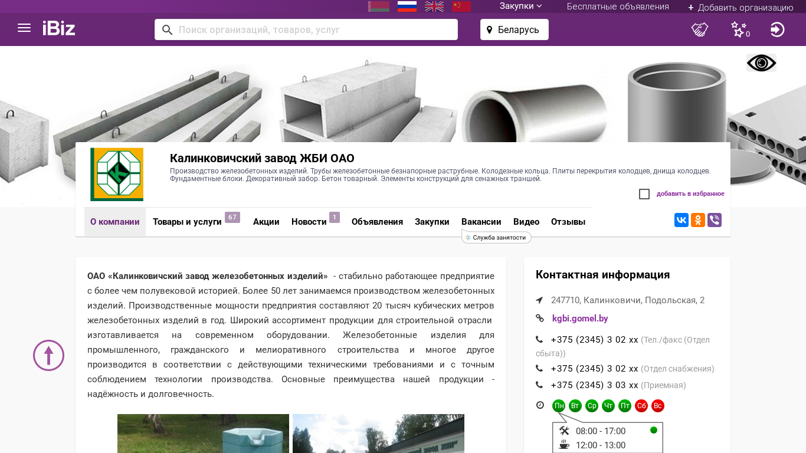The width and height of the screenshot is (806, 453).
Task: Switch to the 'Вакансии' tab
Action: (x=481, y=222)
